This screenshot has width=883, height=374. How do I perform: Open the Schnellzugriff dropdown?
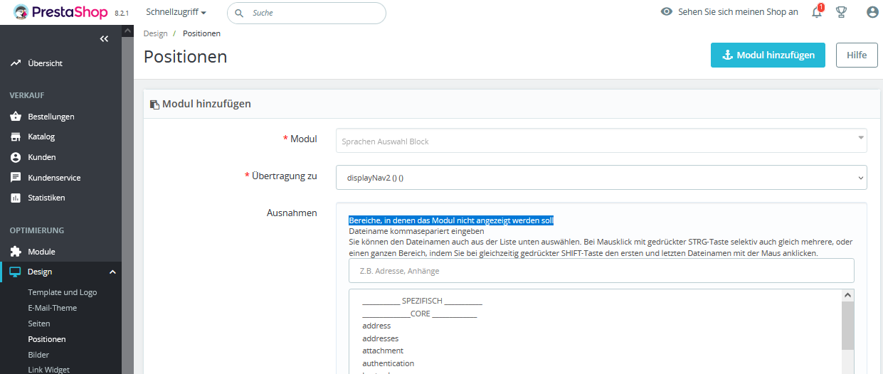click(x=176, y=12)
